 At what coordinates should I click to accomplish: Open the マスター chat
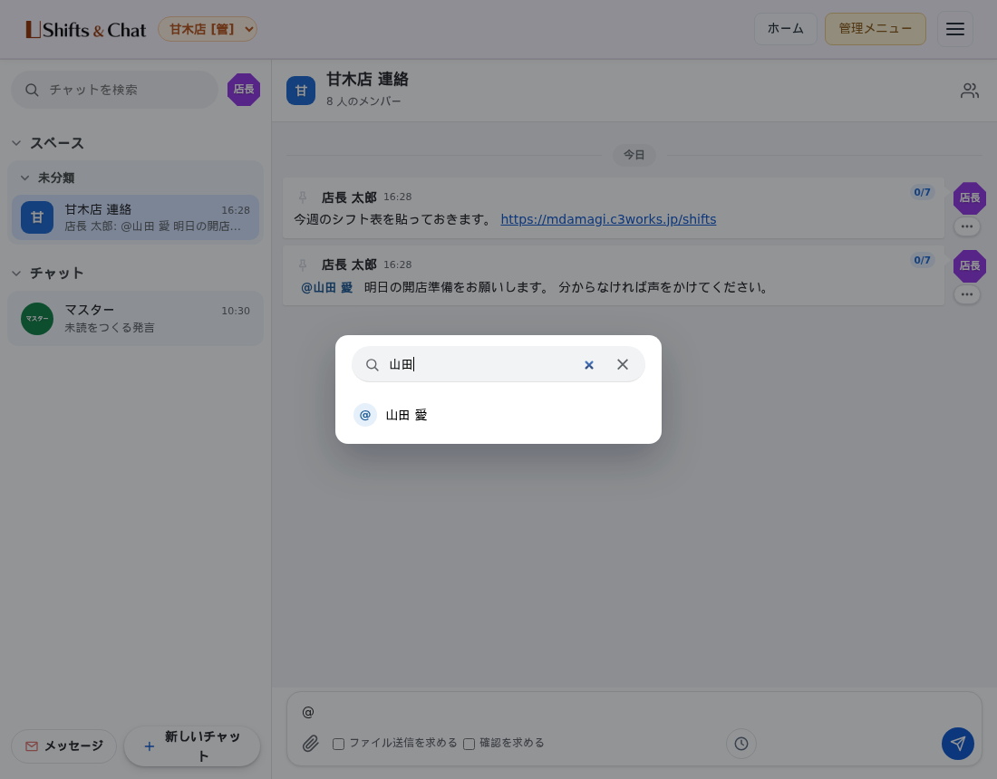[x=135, y=318]
